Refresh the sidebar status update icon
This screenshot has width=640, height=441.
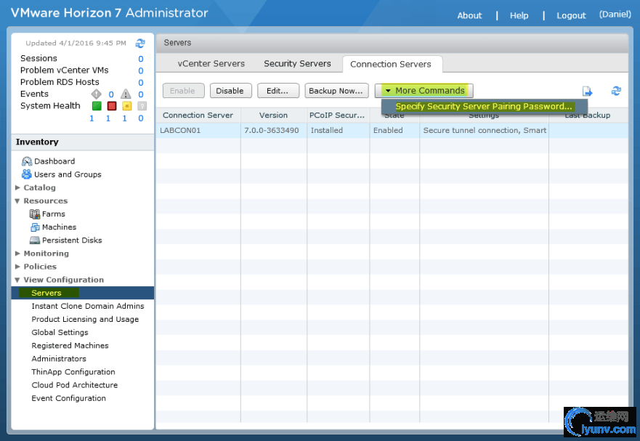[x=140, y=44]
